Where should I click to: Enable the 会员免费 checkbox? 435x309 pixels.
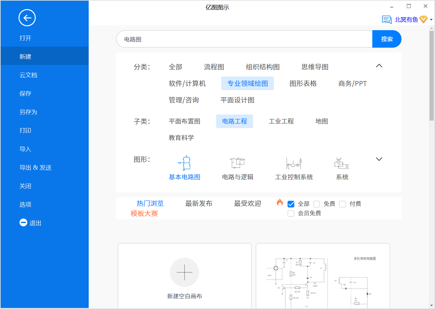pos(291,213)
